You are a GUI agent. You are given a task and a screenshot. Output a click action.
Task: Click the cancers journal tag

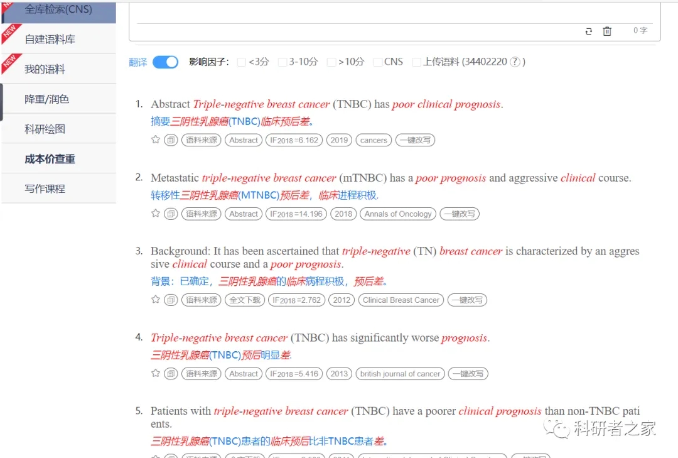click(x=374, y=140)
